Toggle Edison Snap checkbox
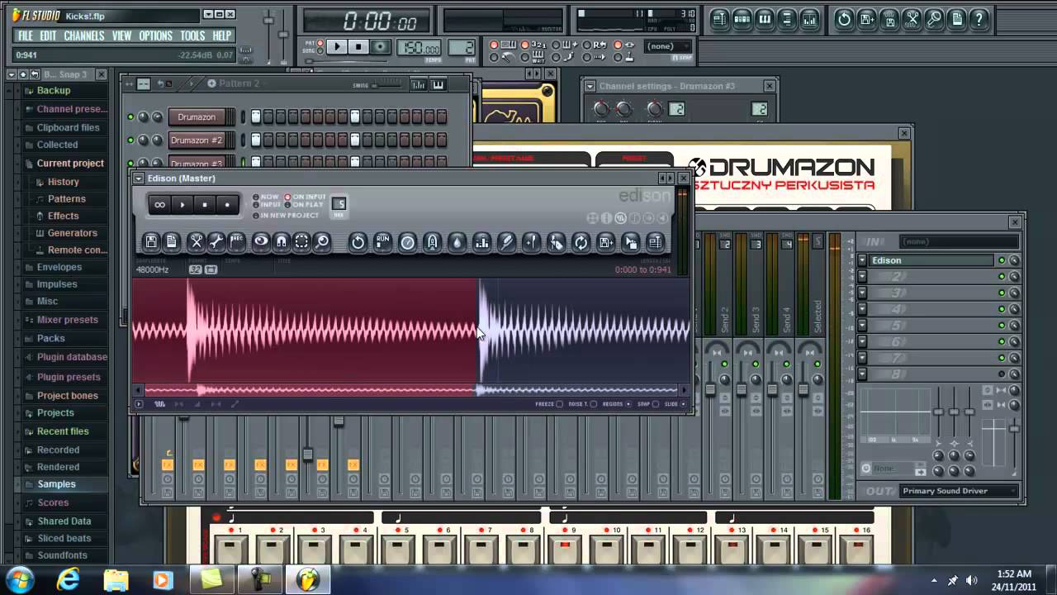Viewport: 1057px width, 595px height. 655,404
